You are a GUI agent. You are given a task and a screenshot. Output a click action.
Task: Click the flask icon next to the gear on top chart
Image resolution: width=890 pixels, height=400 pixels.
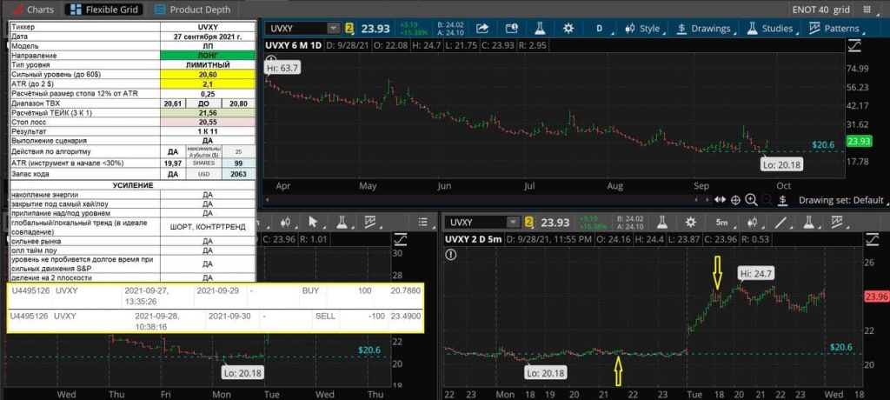pos(539,29)
